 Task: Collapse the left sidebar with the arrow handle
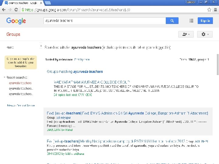pos(41,46)
